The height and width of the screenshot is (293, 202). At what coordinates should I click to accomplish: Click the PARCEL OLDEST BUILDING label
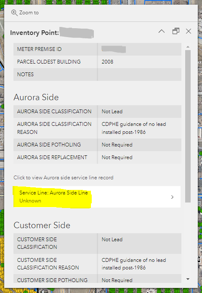(49, 62)
